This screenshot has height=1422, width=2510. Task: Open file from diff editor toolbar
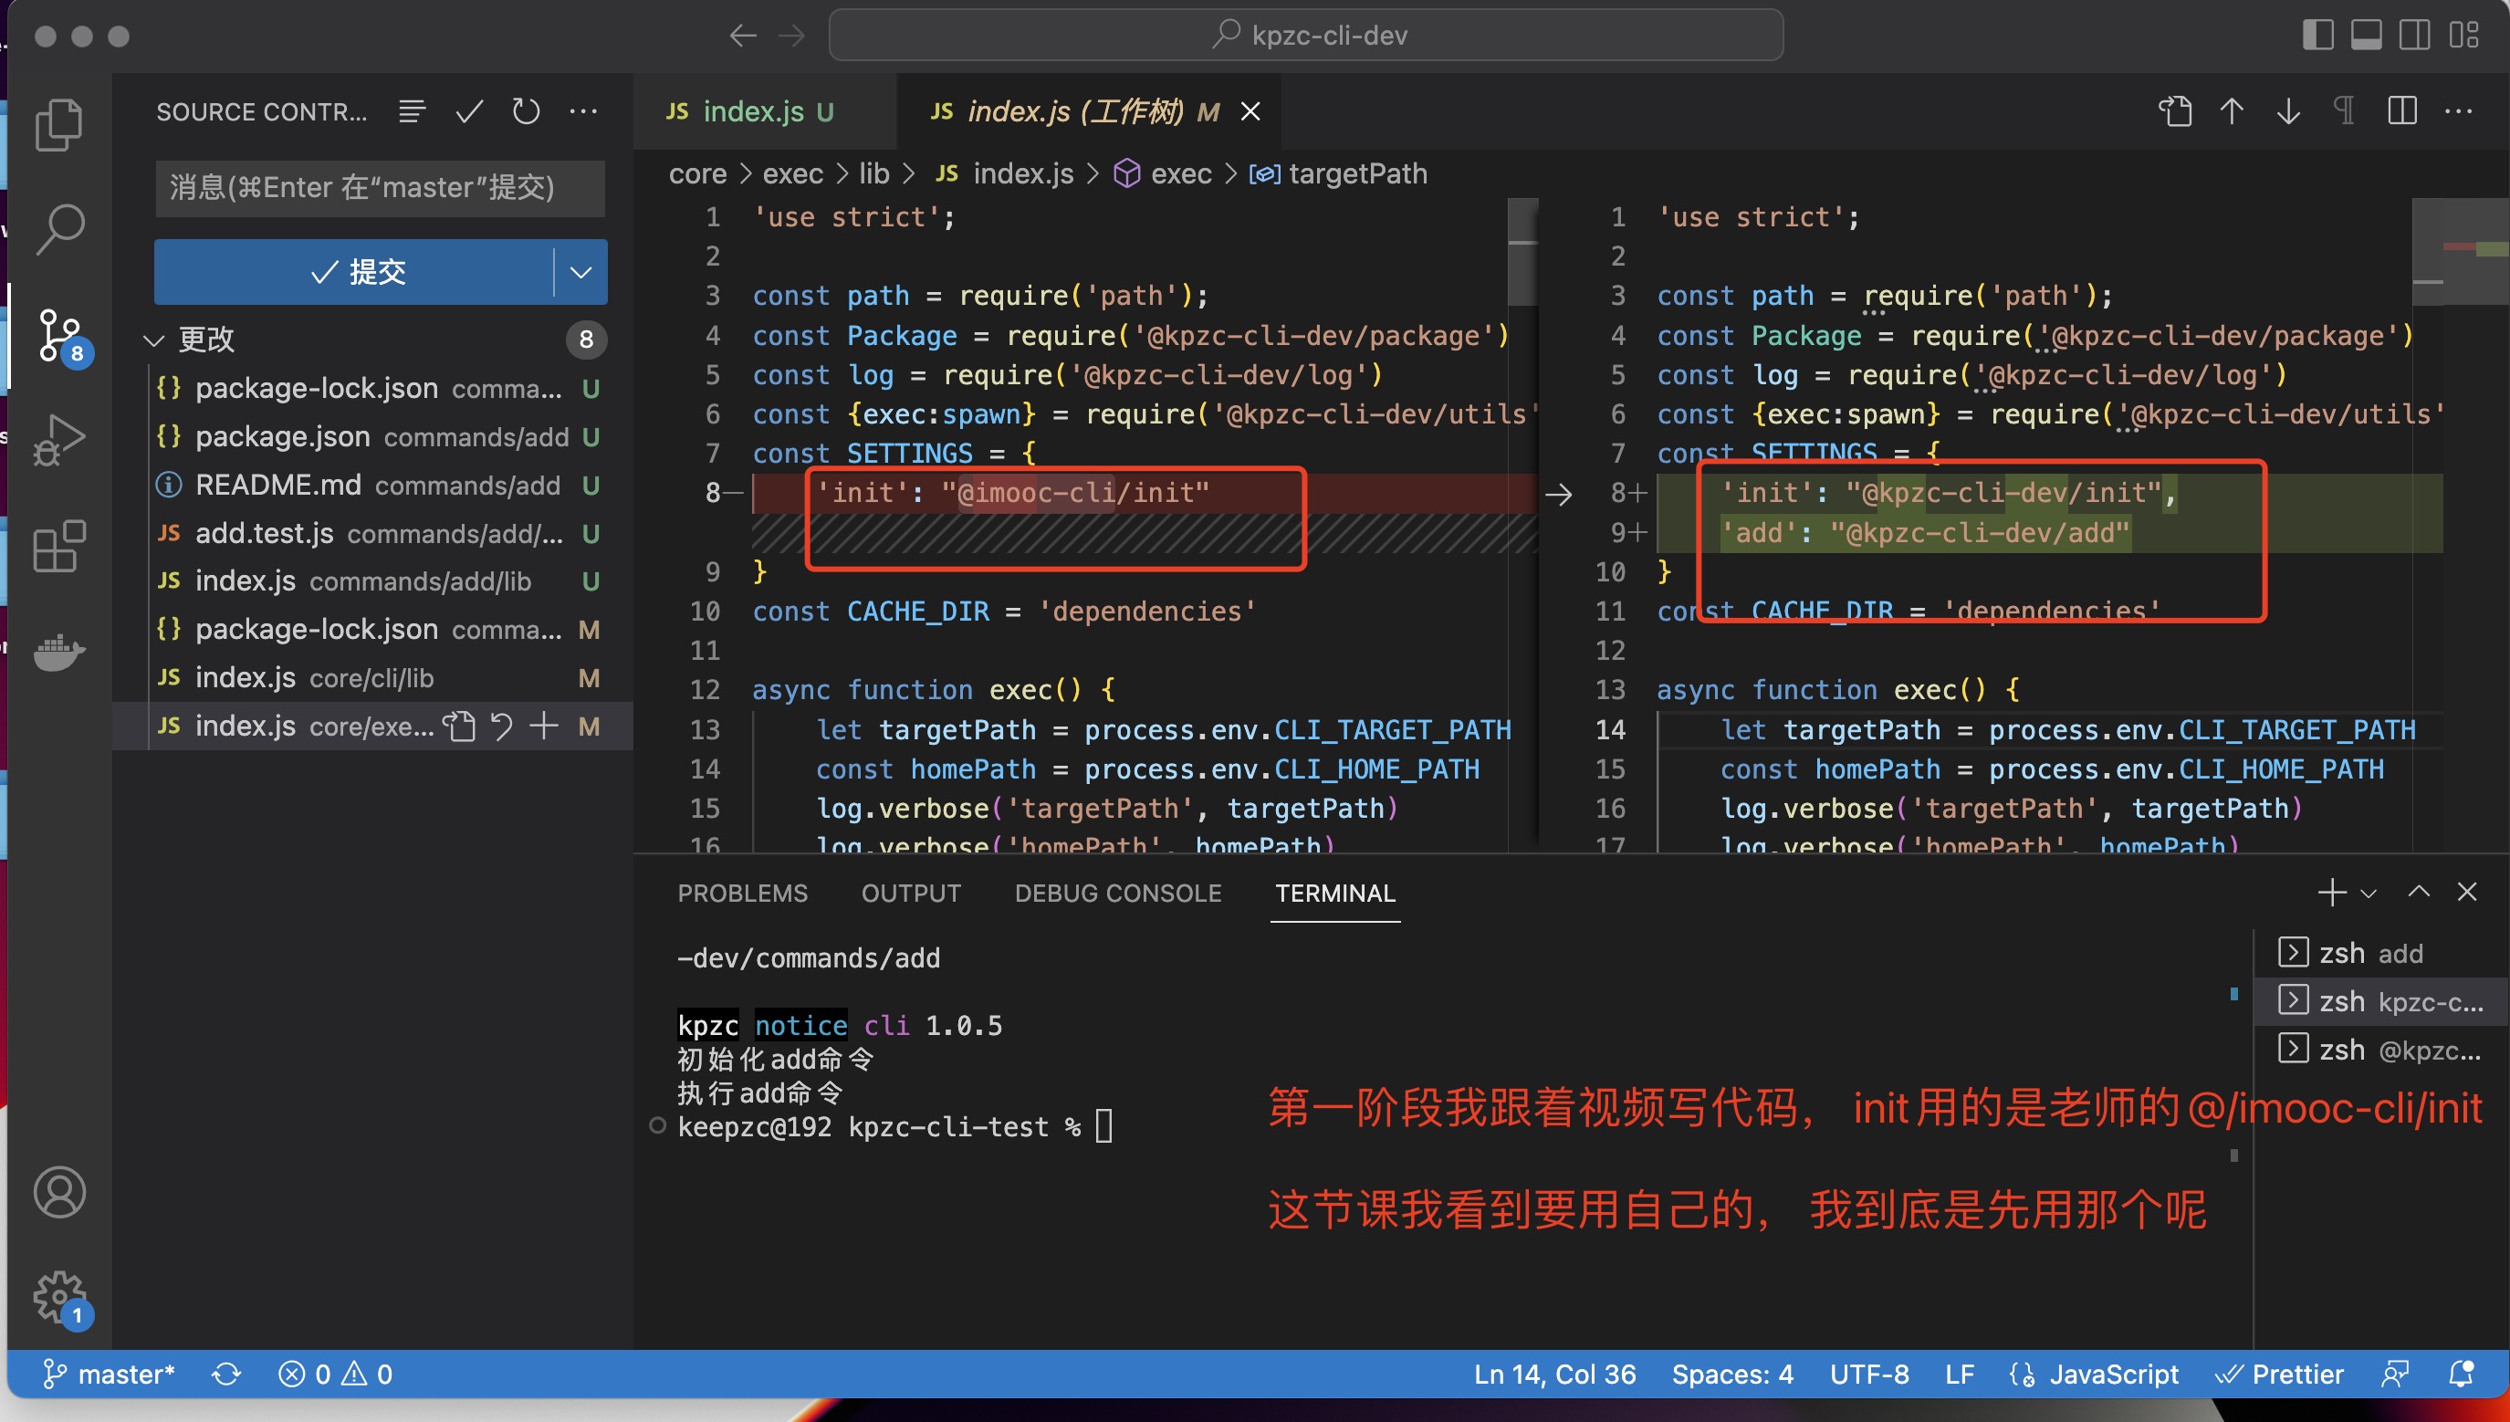click(x=2174, y=111)
